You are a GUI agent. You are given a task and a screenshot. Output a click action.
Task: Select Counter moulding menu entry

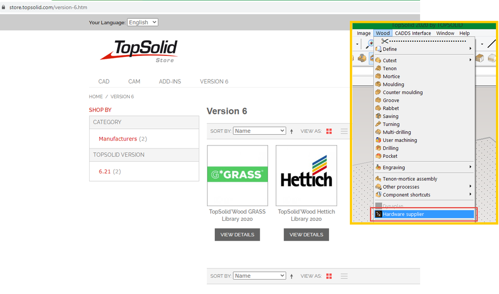424,92
